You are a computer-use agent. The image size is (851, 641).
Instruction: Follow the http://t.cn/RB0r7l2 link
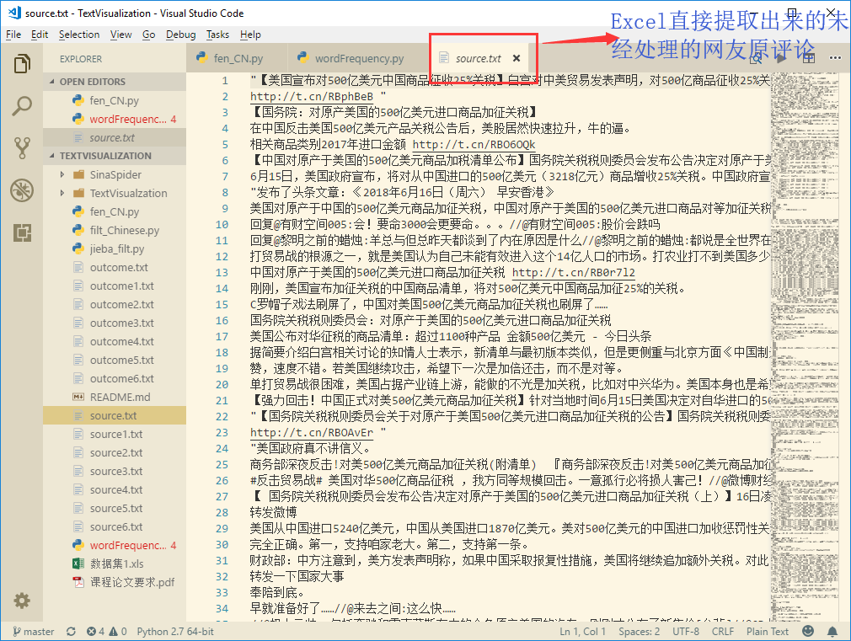(x=574, y=272)
